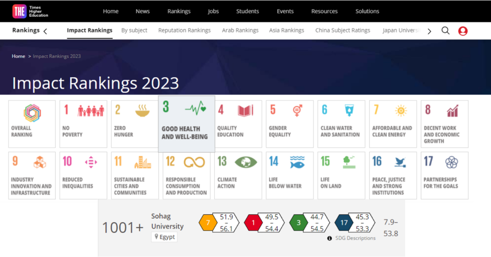Open the search magnifier icon

(445, 31)
